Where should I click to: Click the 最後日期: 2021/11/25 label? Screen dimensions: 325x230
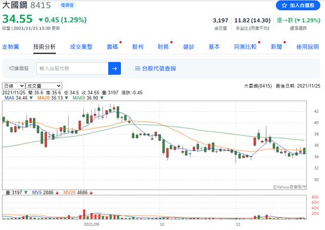coord(298,86)
